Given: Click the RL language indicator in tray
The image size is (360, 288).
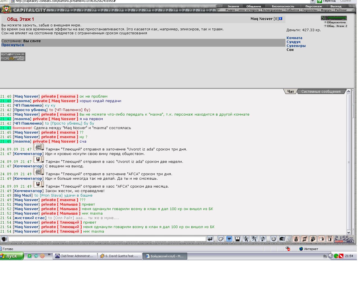Looking at the screenshot, I should (325, 256).
